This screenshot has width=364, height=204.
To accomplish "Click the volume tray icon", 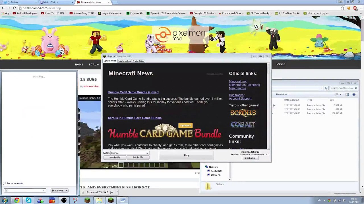I will tap(344, 201).
